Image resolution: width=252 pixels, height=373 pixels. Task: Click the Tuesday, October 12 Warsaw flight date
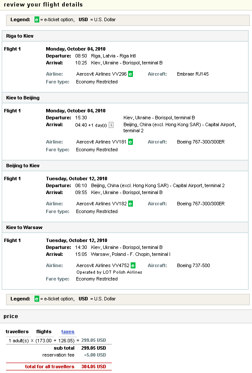76,240
